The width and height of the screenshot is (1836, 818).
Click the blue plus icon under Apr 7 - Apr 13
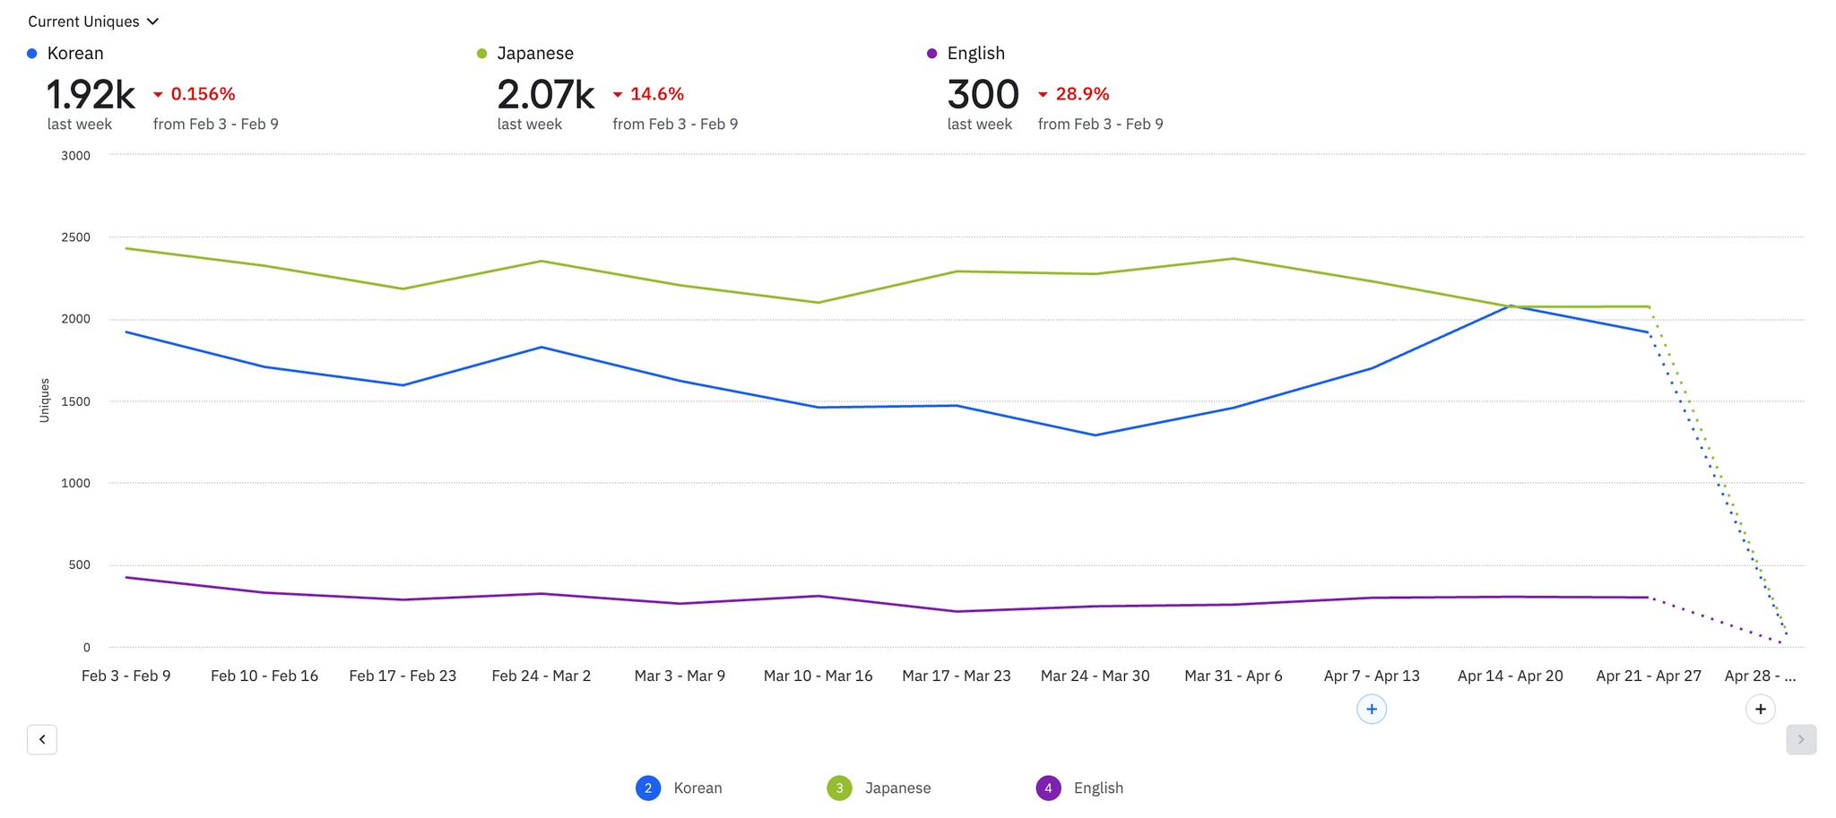tap(1371, 710)
